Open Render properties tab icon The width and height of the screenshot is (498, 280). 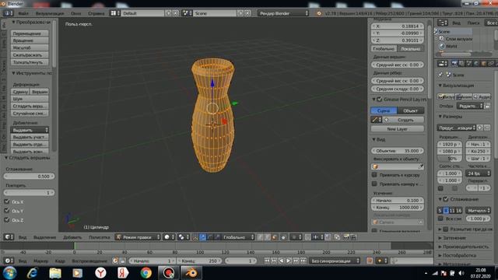pyautogui.click(x=454, y=64)
